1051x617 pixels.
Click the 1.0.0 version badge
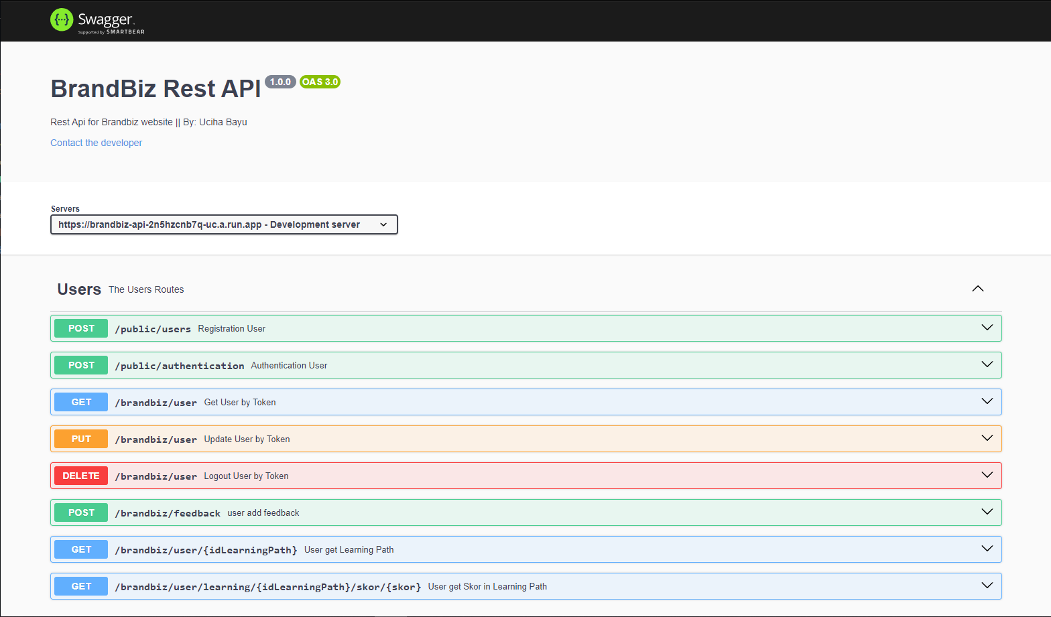pos(280,82)
